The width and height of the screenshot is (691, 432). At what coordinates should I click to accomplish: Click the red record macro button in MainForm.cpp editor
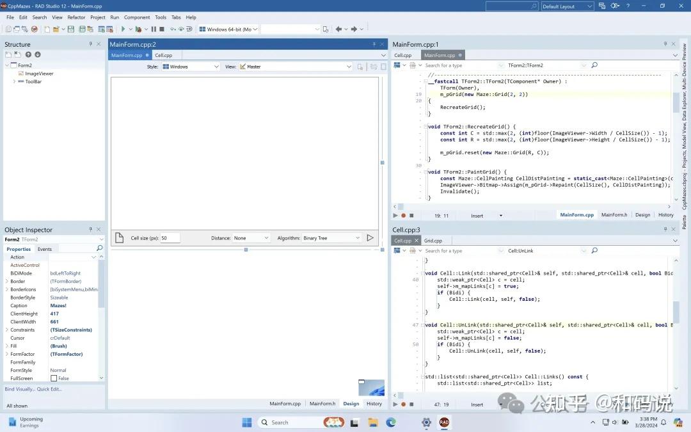[403, 216]
